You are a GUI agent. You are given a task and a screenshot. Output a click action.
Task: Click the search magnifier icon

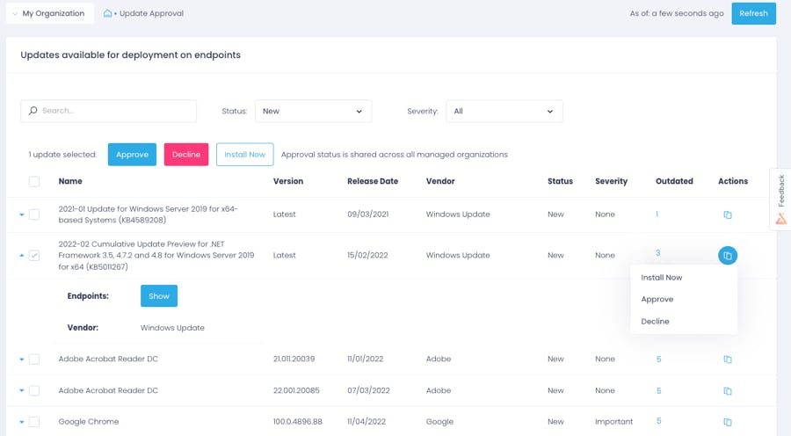pyautogui.click(x=33, y=111)
